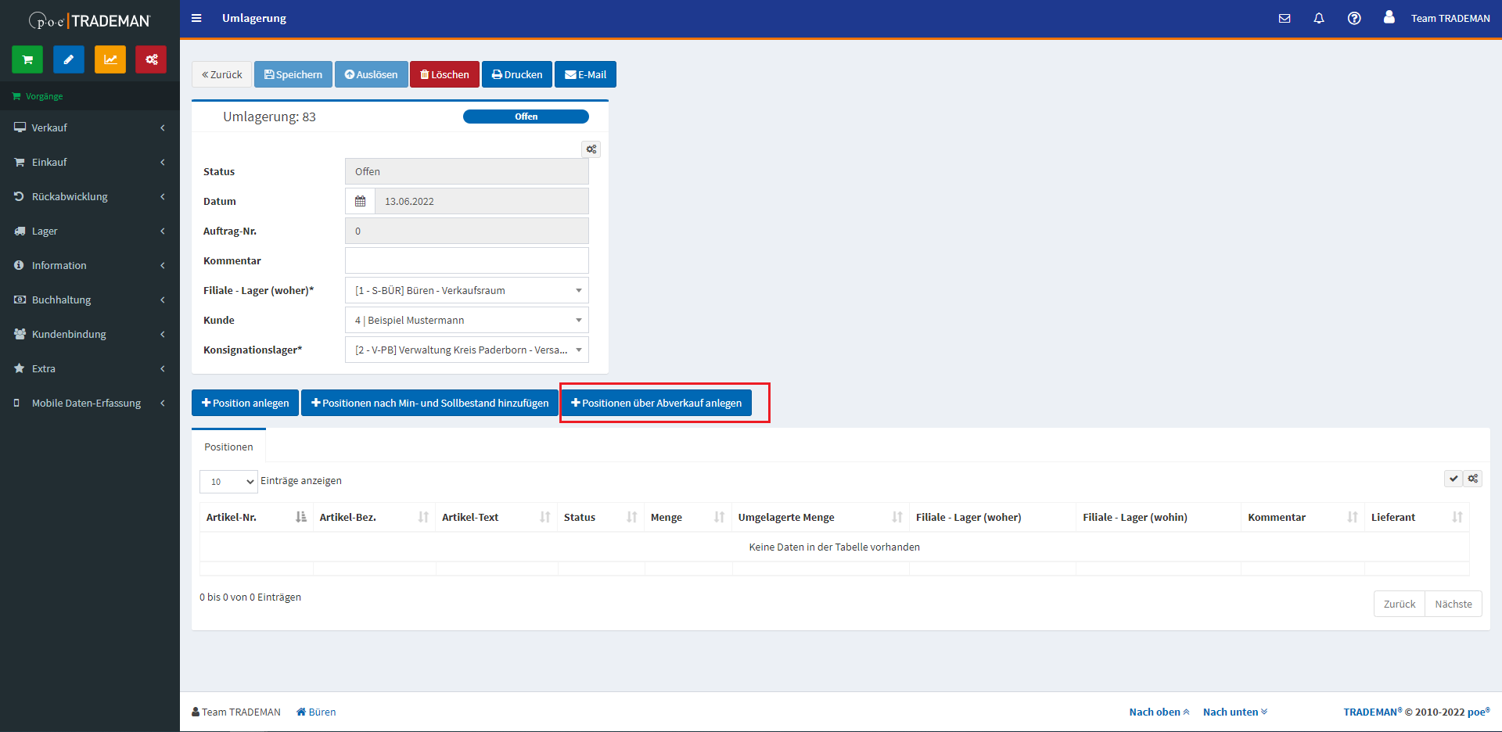This screenshot has width=1502, height=732.
Task: Open notifications bell icon
Action: (1319, 18)
